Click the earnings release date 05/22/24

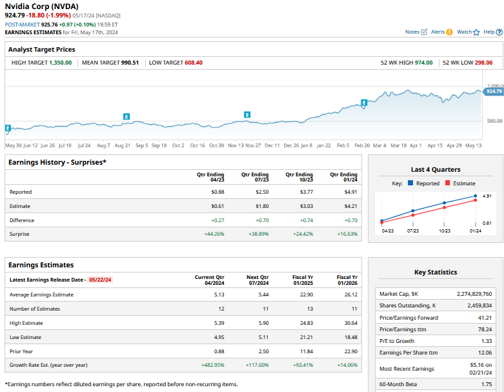tap(100, 280)
